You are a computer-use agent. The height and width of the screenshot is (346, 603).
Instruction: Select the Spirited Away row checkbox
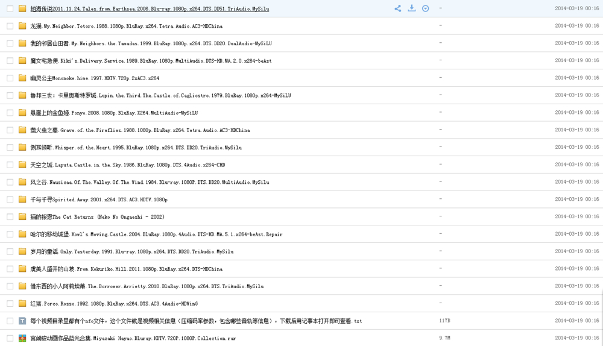pos(10,199)
